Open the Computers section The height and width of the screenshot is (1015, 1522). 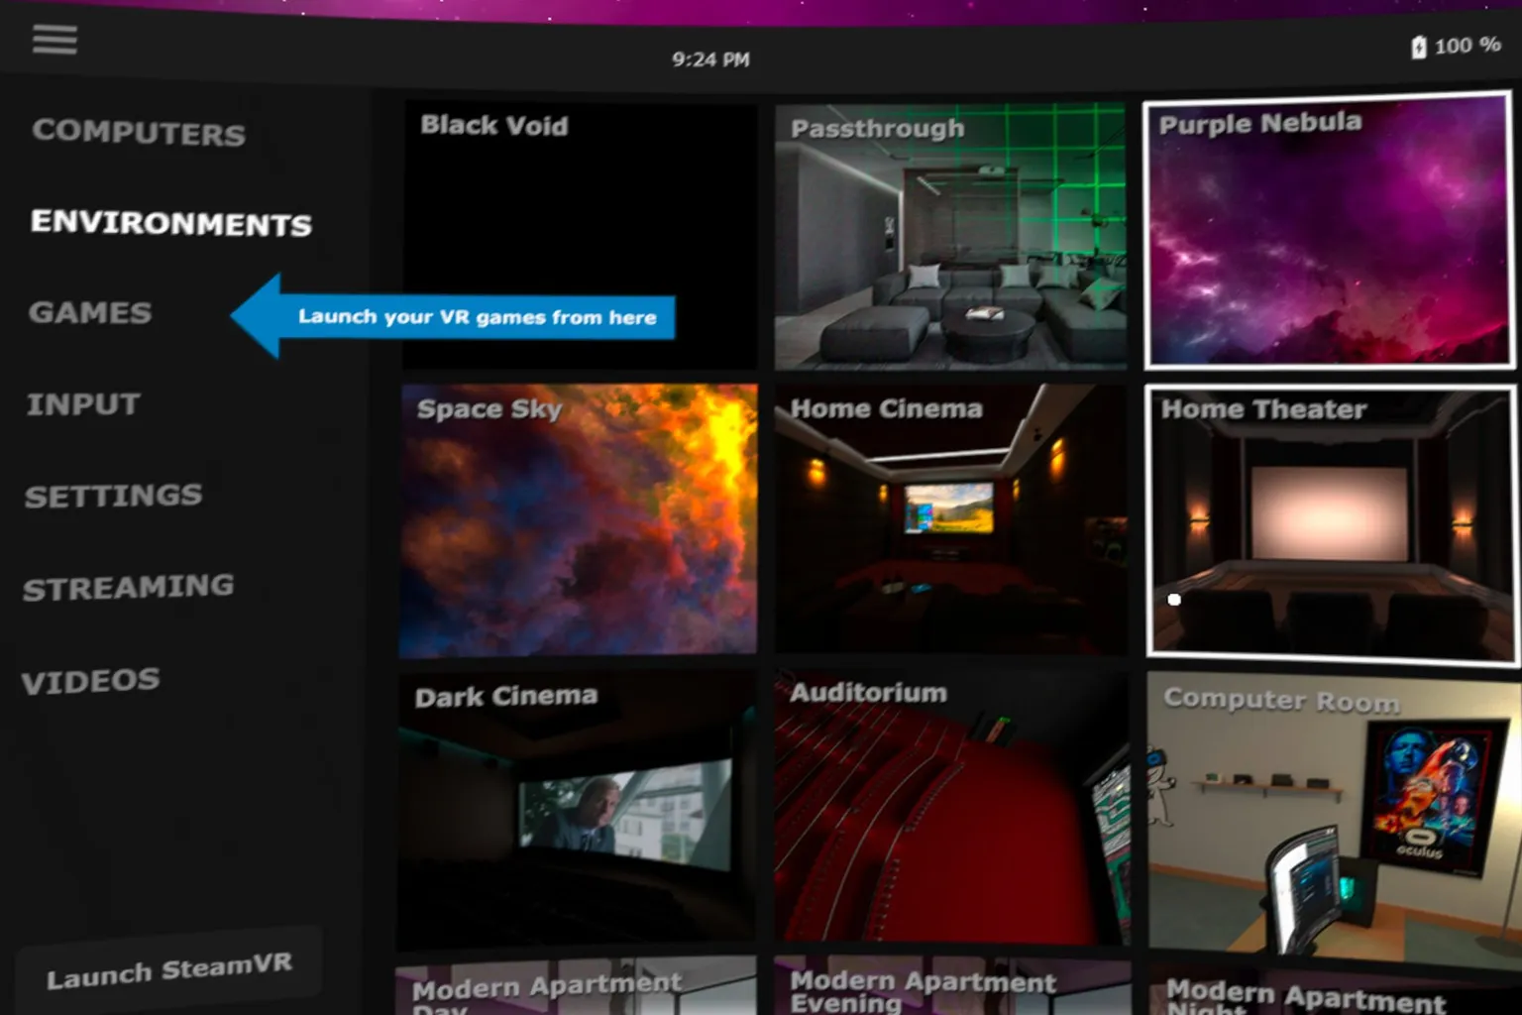[139, 132]
